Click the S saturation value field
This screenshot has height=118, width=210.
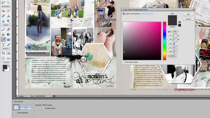pyautogui.click(x=175, y=36)
